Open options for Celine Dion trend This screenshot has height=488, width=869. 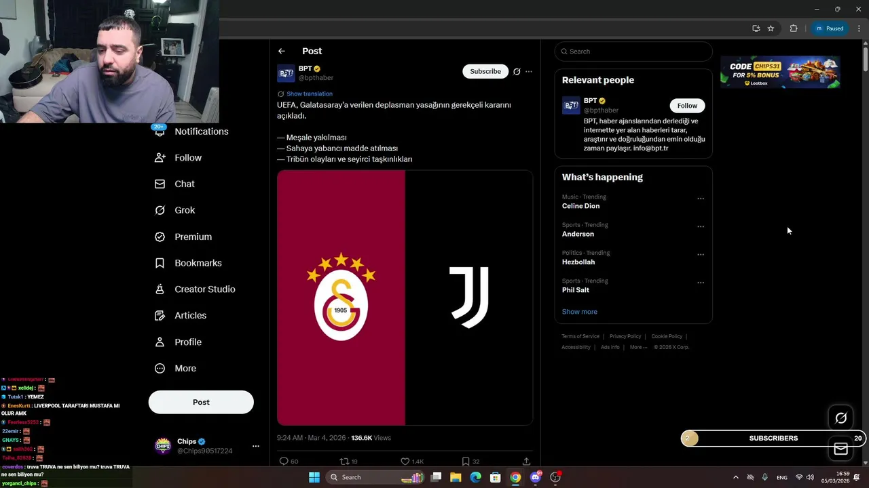click(701, 199)
